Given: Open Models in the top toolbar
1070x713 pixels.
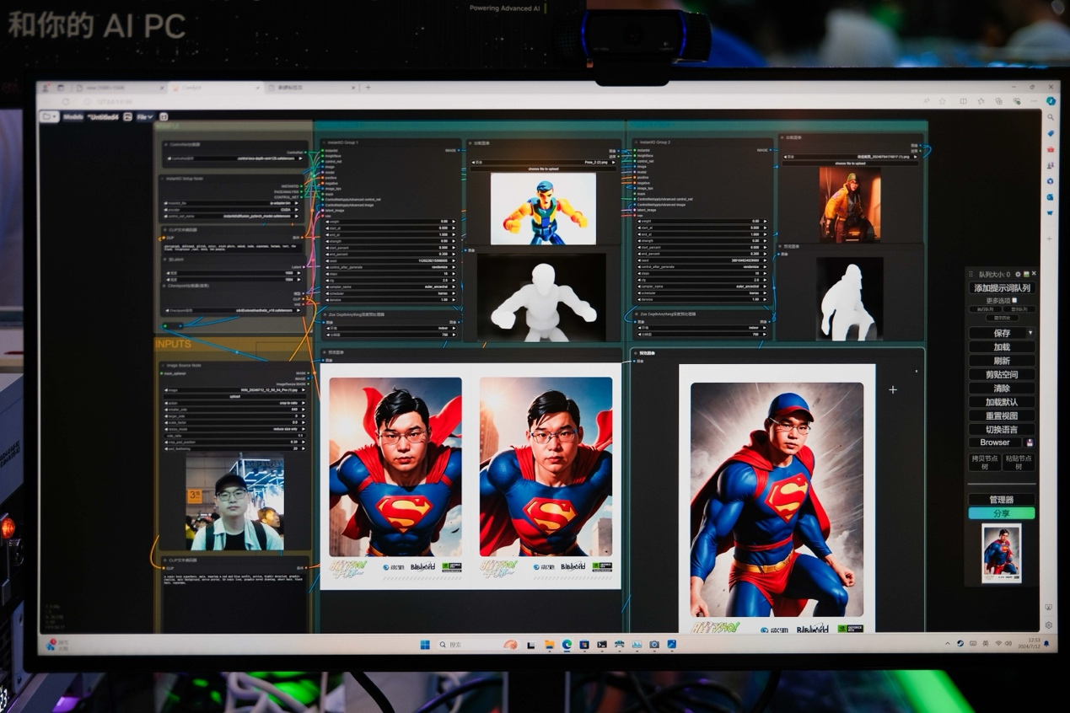Looking at the screenshot, I should [73, 116].
